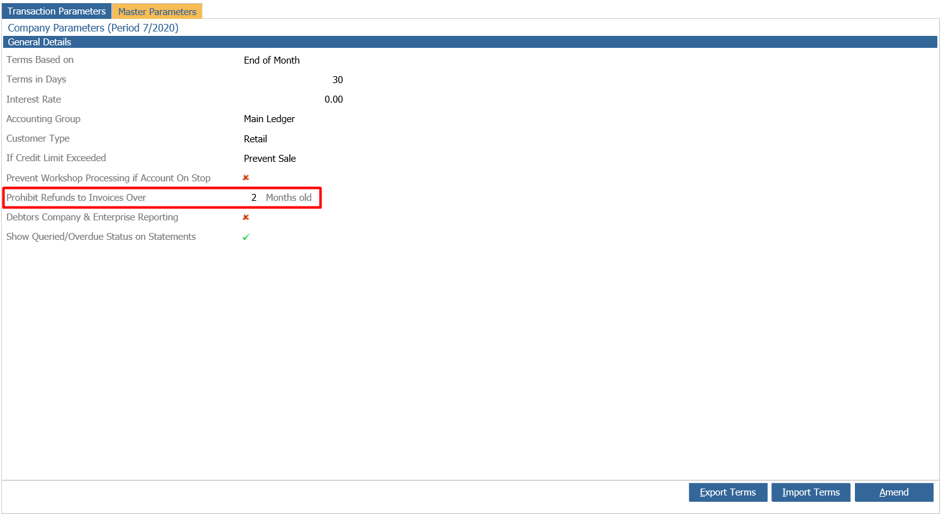Screen dimensions: 943x515
Task: Click the months value 2 for refunds
Action: pos(254,198)
